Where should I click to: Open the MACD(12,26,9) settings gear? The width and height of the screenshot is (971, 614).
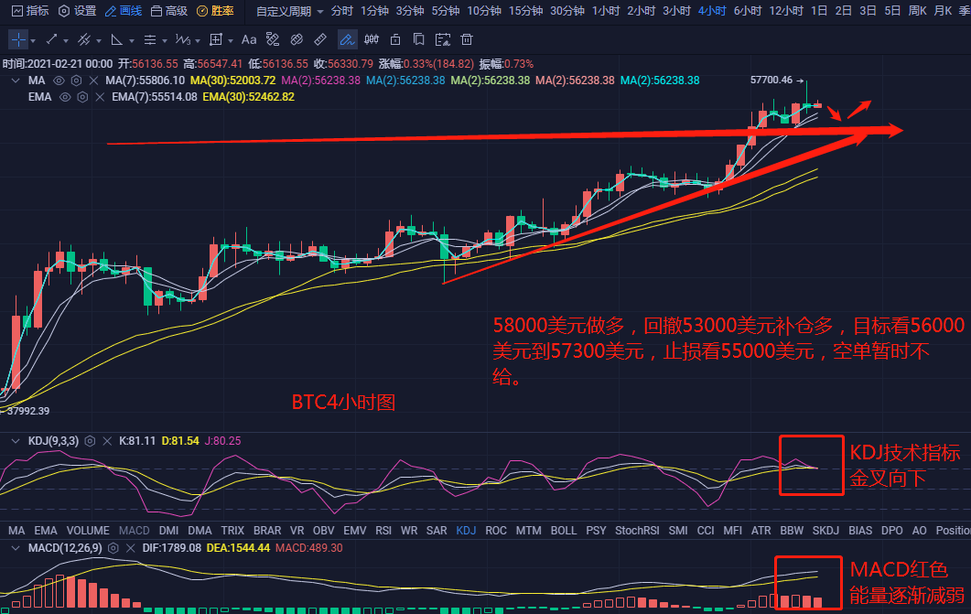(x=113, y=547)
